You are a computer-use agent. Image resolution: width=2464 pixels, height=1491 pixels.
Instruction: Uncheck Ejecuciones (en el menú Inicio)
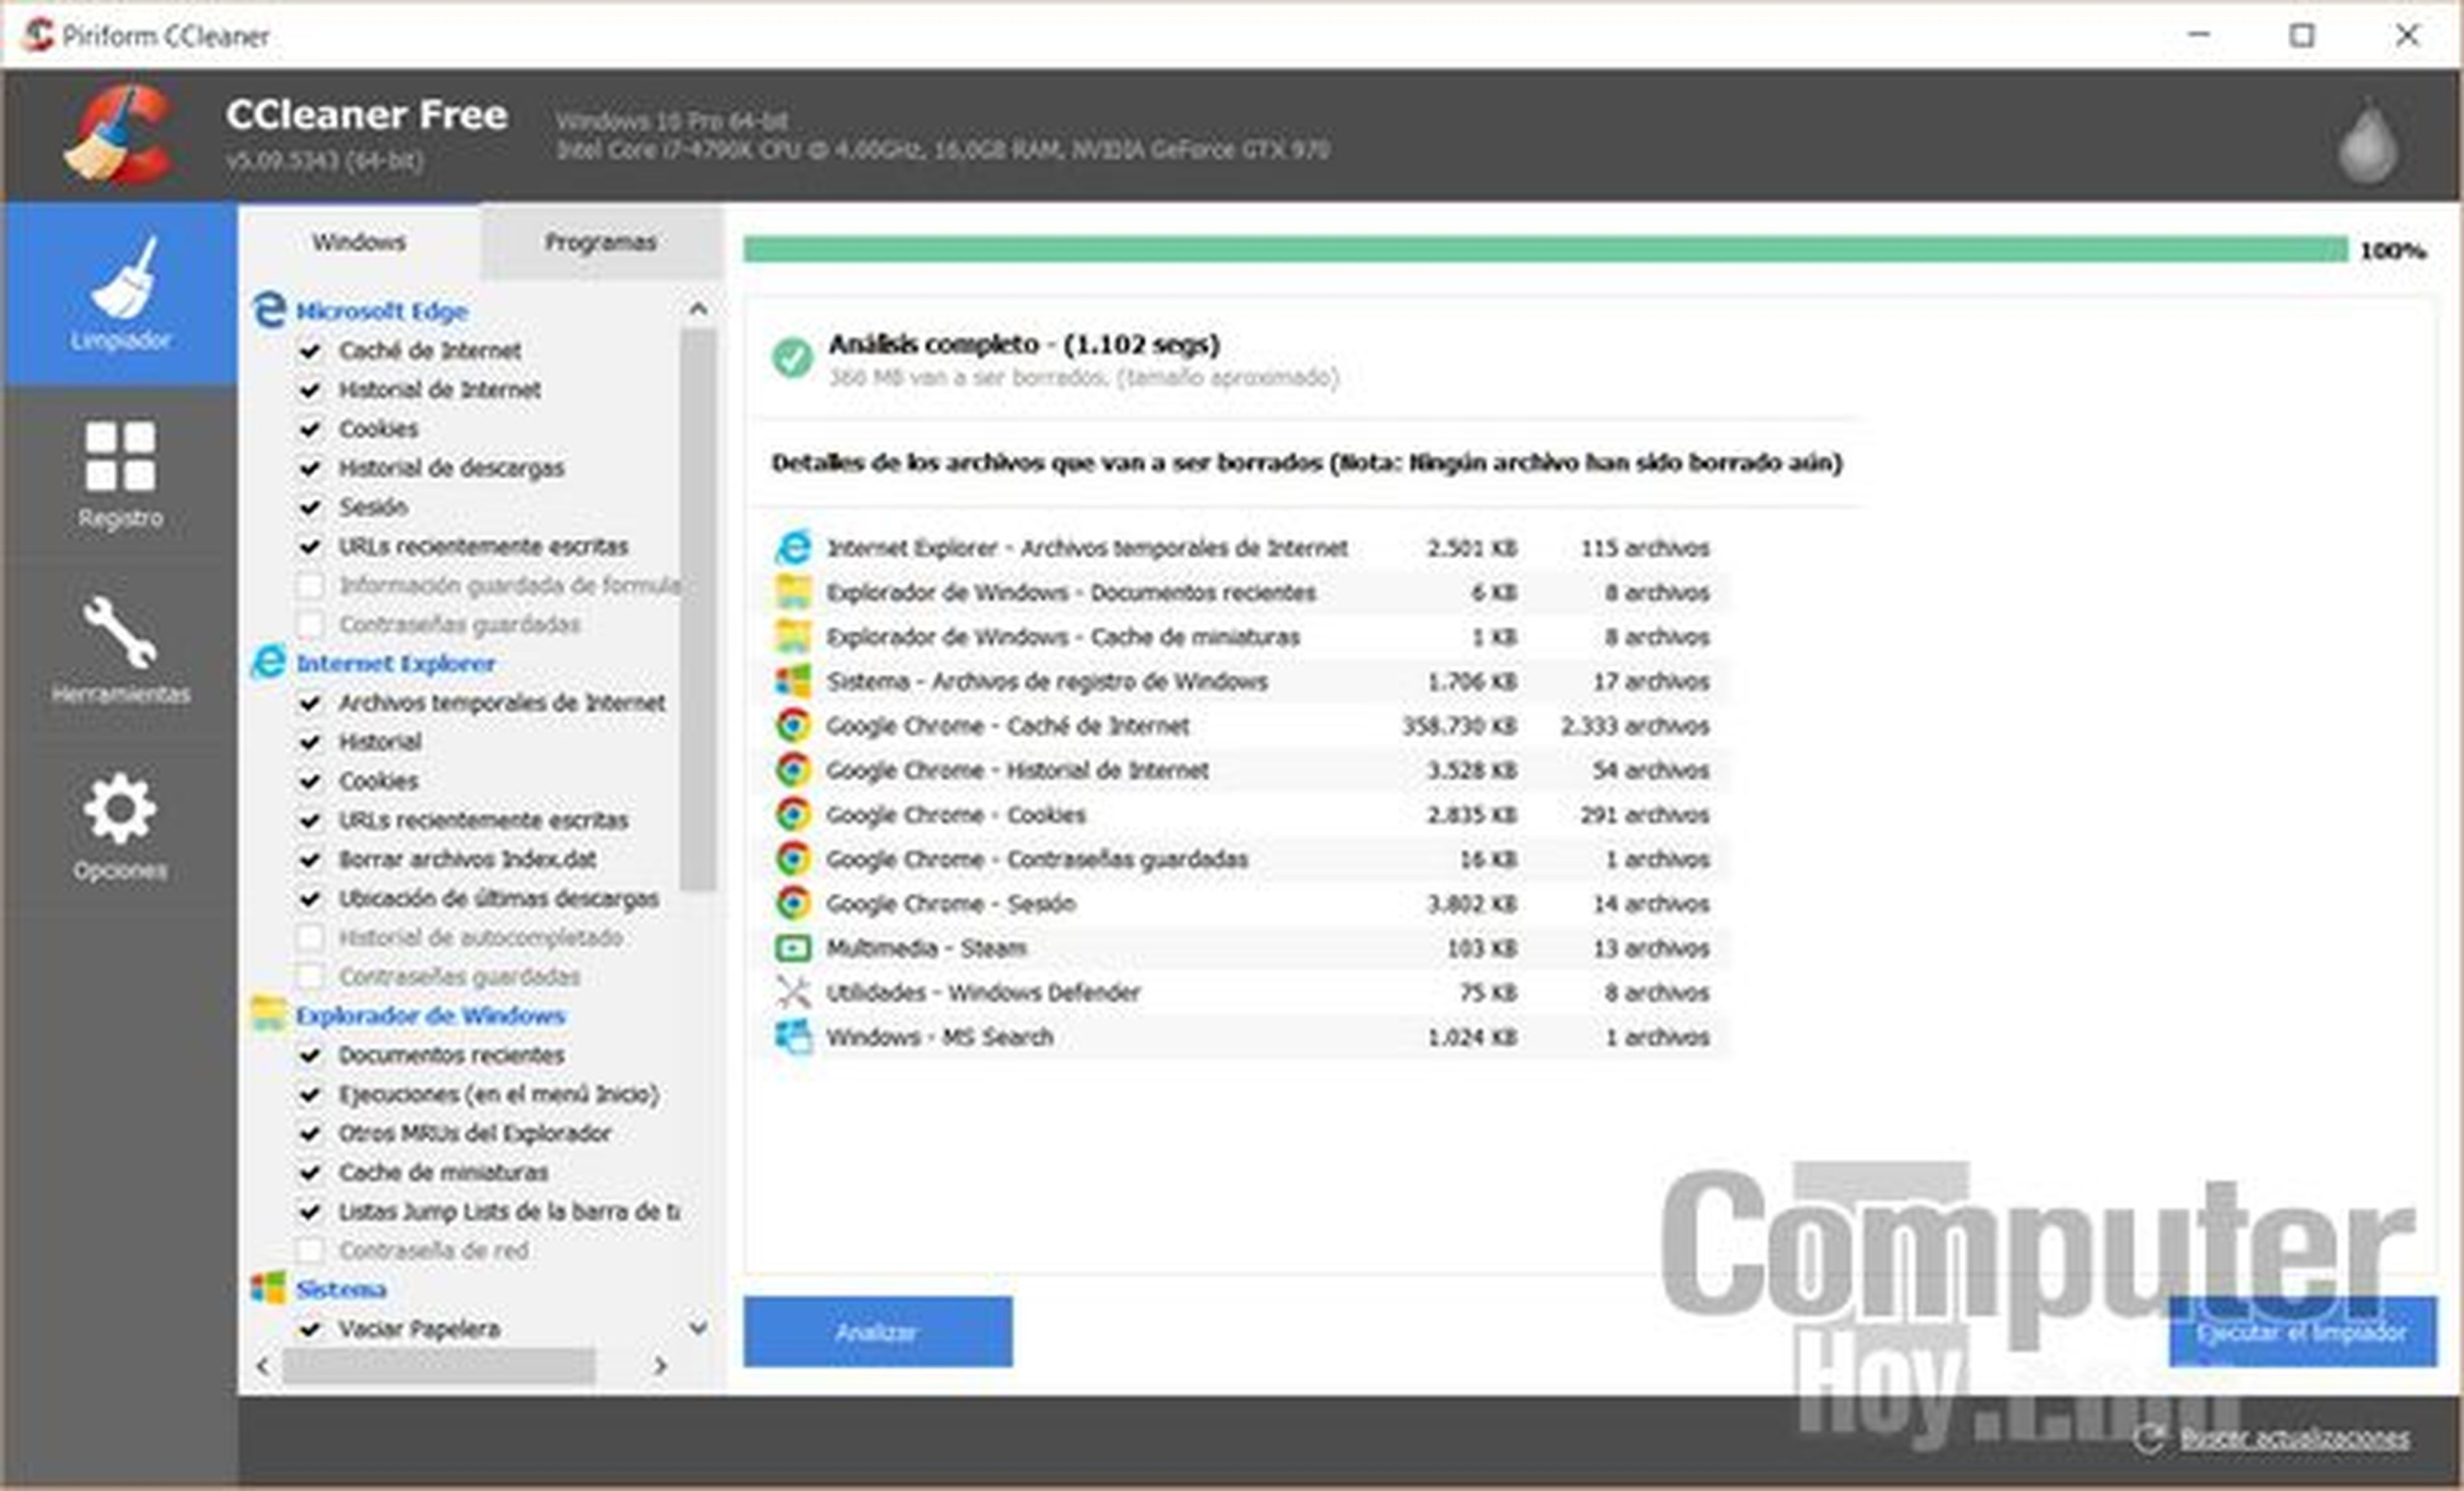(x=310, y=1094)
